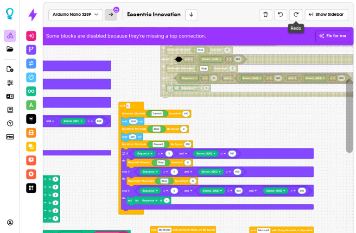
Task: Click the 'Fix for me' button
Action: coord(333,36)
